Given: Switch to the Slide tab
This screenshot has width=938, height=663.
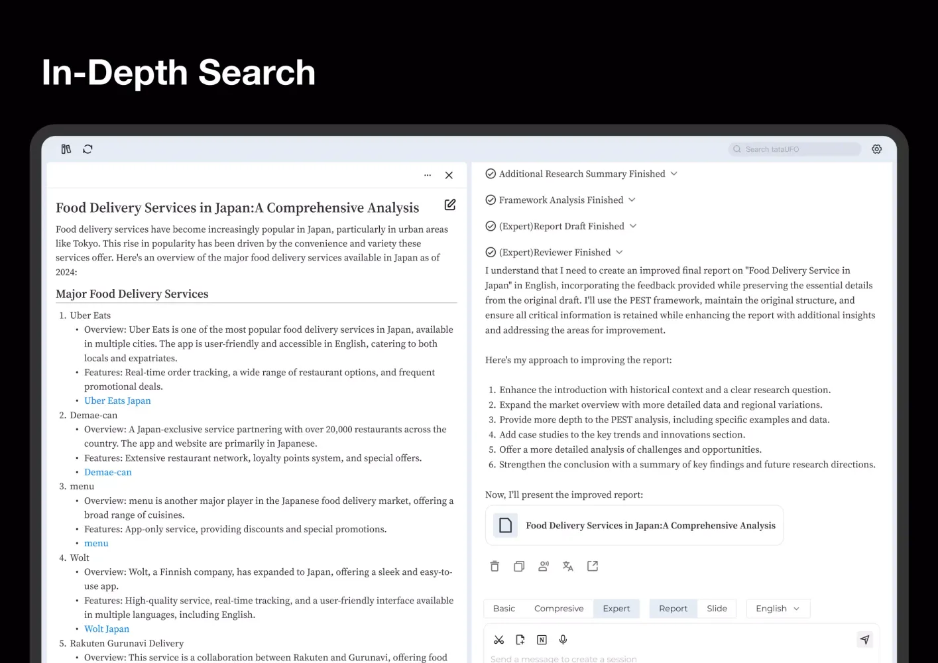Looking at the screenshot, I should point(717,609).
